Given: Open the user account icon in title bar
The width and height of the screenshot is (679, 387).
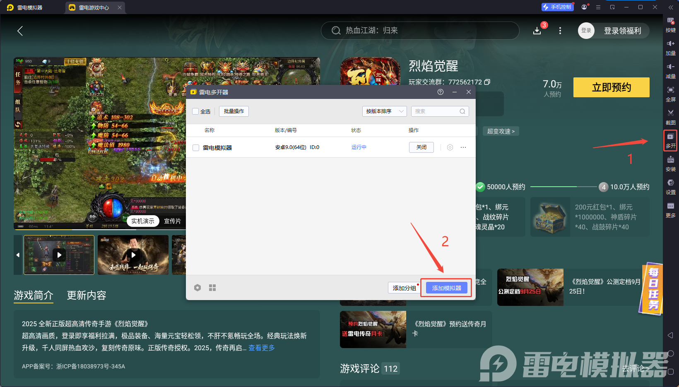Looking at the screenshot, I should pyautogui.click(x=584, y=7).
